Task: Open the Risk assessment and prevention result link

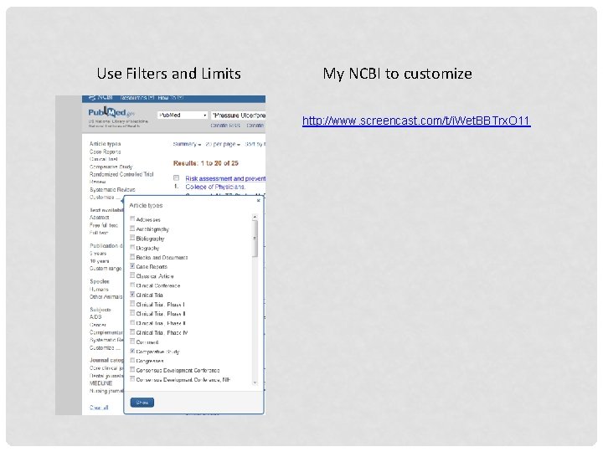Action: pyautogui.click(x=225, y=178)
